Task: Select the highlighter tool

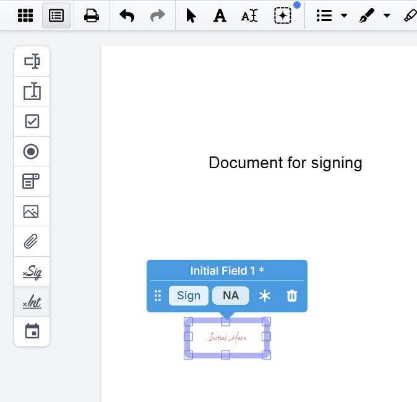Action: click(x=410, y=15)
